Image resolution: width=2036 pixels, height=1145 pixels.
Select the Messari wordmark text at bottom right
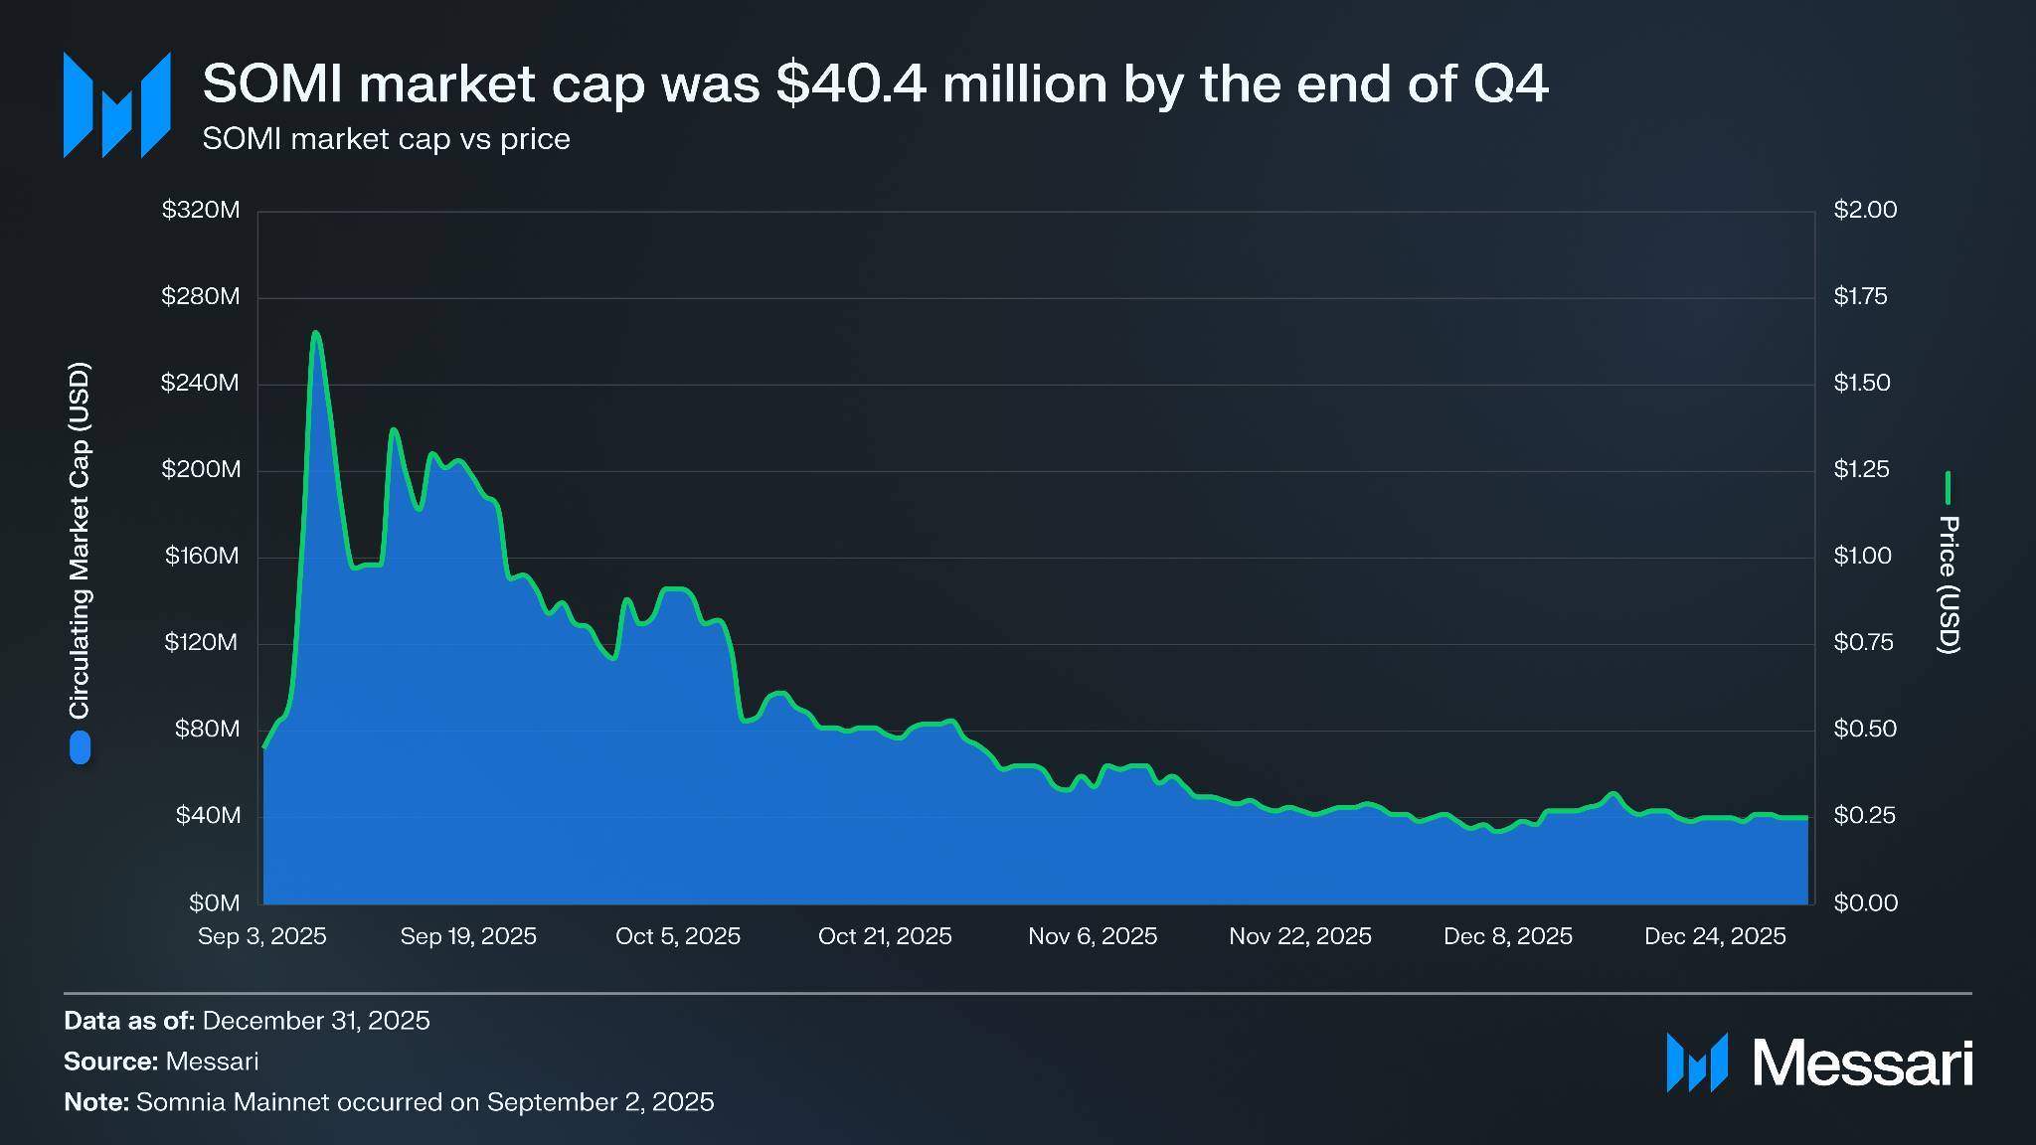click(x=1862, y=1063)
